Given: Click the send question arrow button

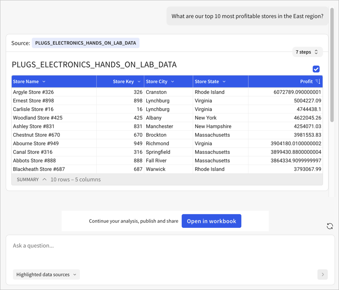Looking at the screenshot, I should (323, 275).
